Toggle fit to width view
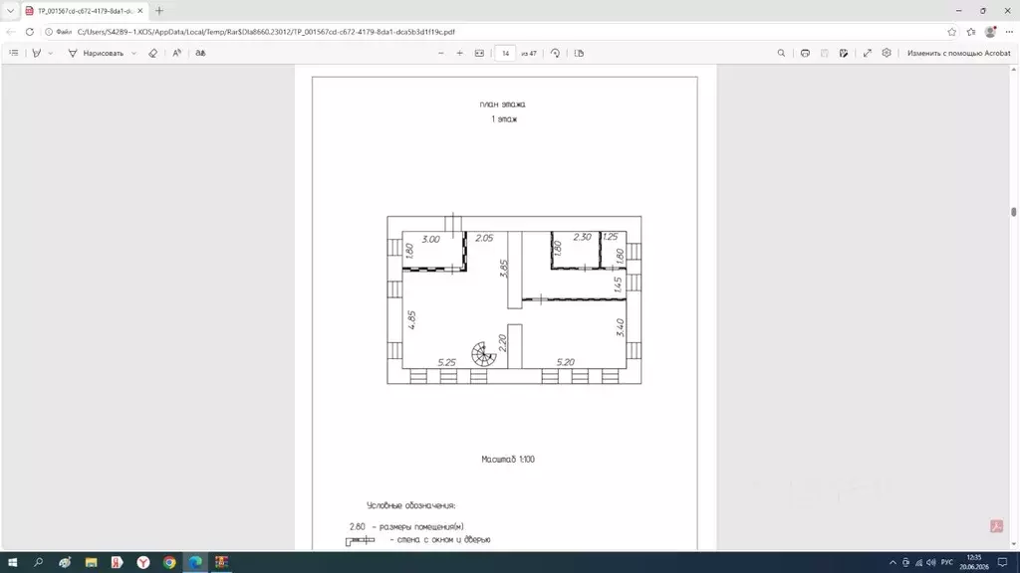The width and height of the screenshot is (1020, 573). (479, 54)
